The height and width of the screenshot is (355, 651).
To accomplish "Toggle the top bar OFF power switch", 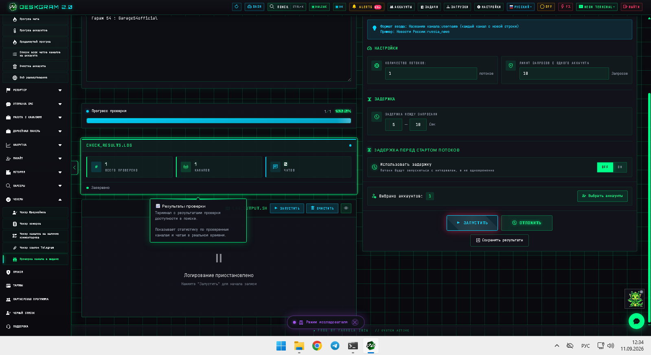I will [x=546, y=7].
